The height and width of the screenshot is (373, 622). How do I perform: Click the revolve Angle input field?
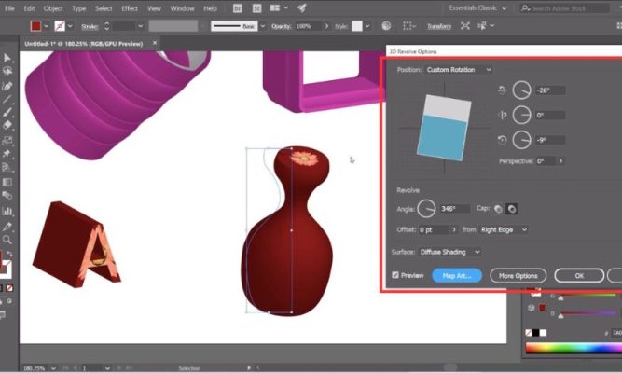tap(455, 209)
